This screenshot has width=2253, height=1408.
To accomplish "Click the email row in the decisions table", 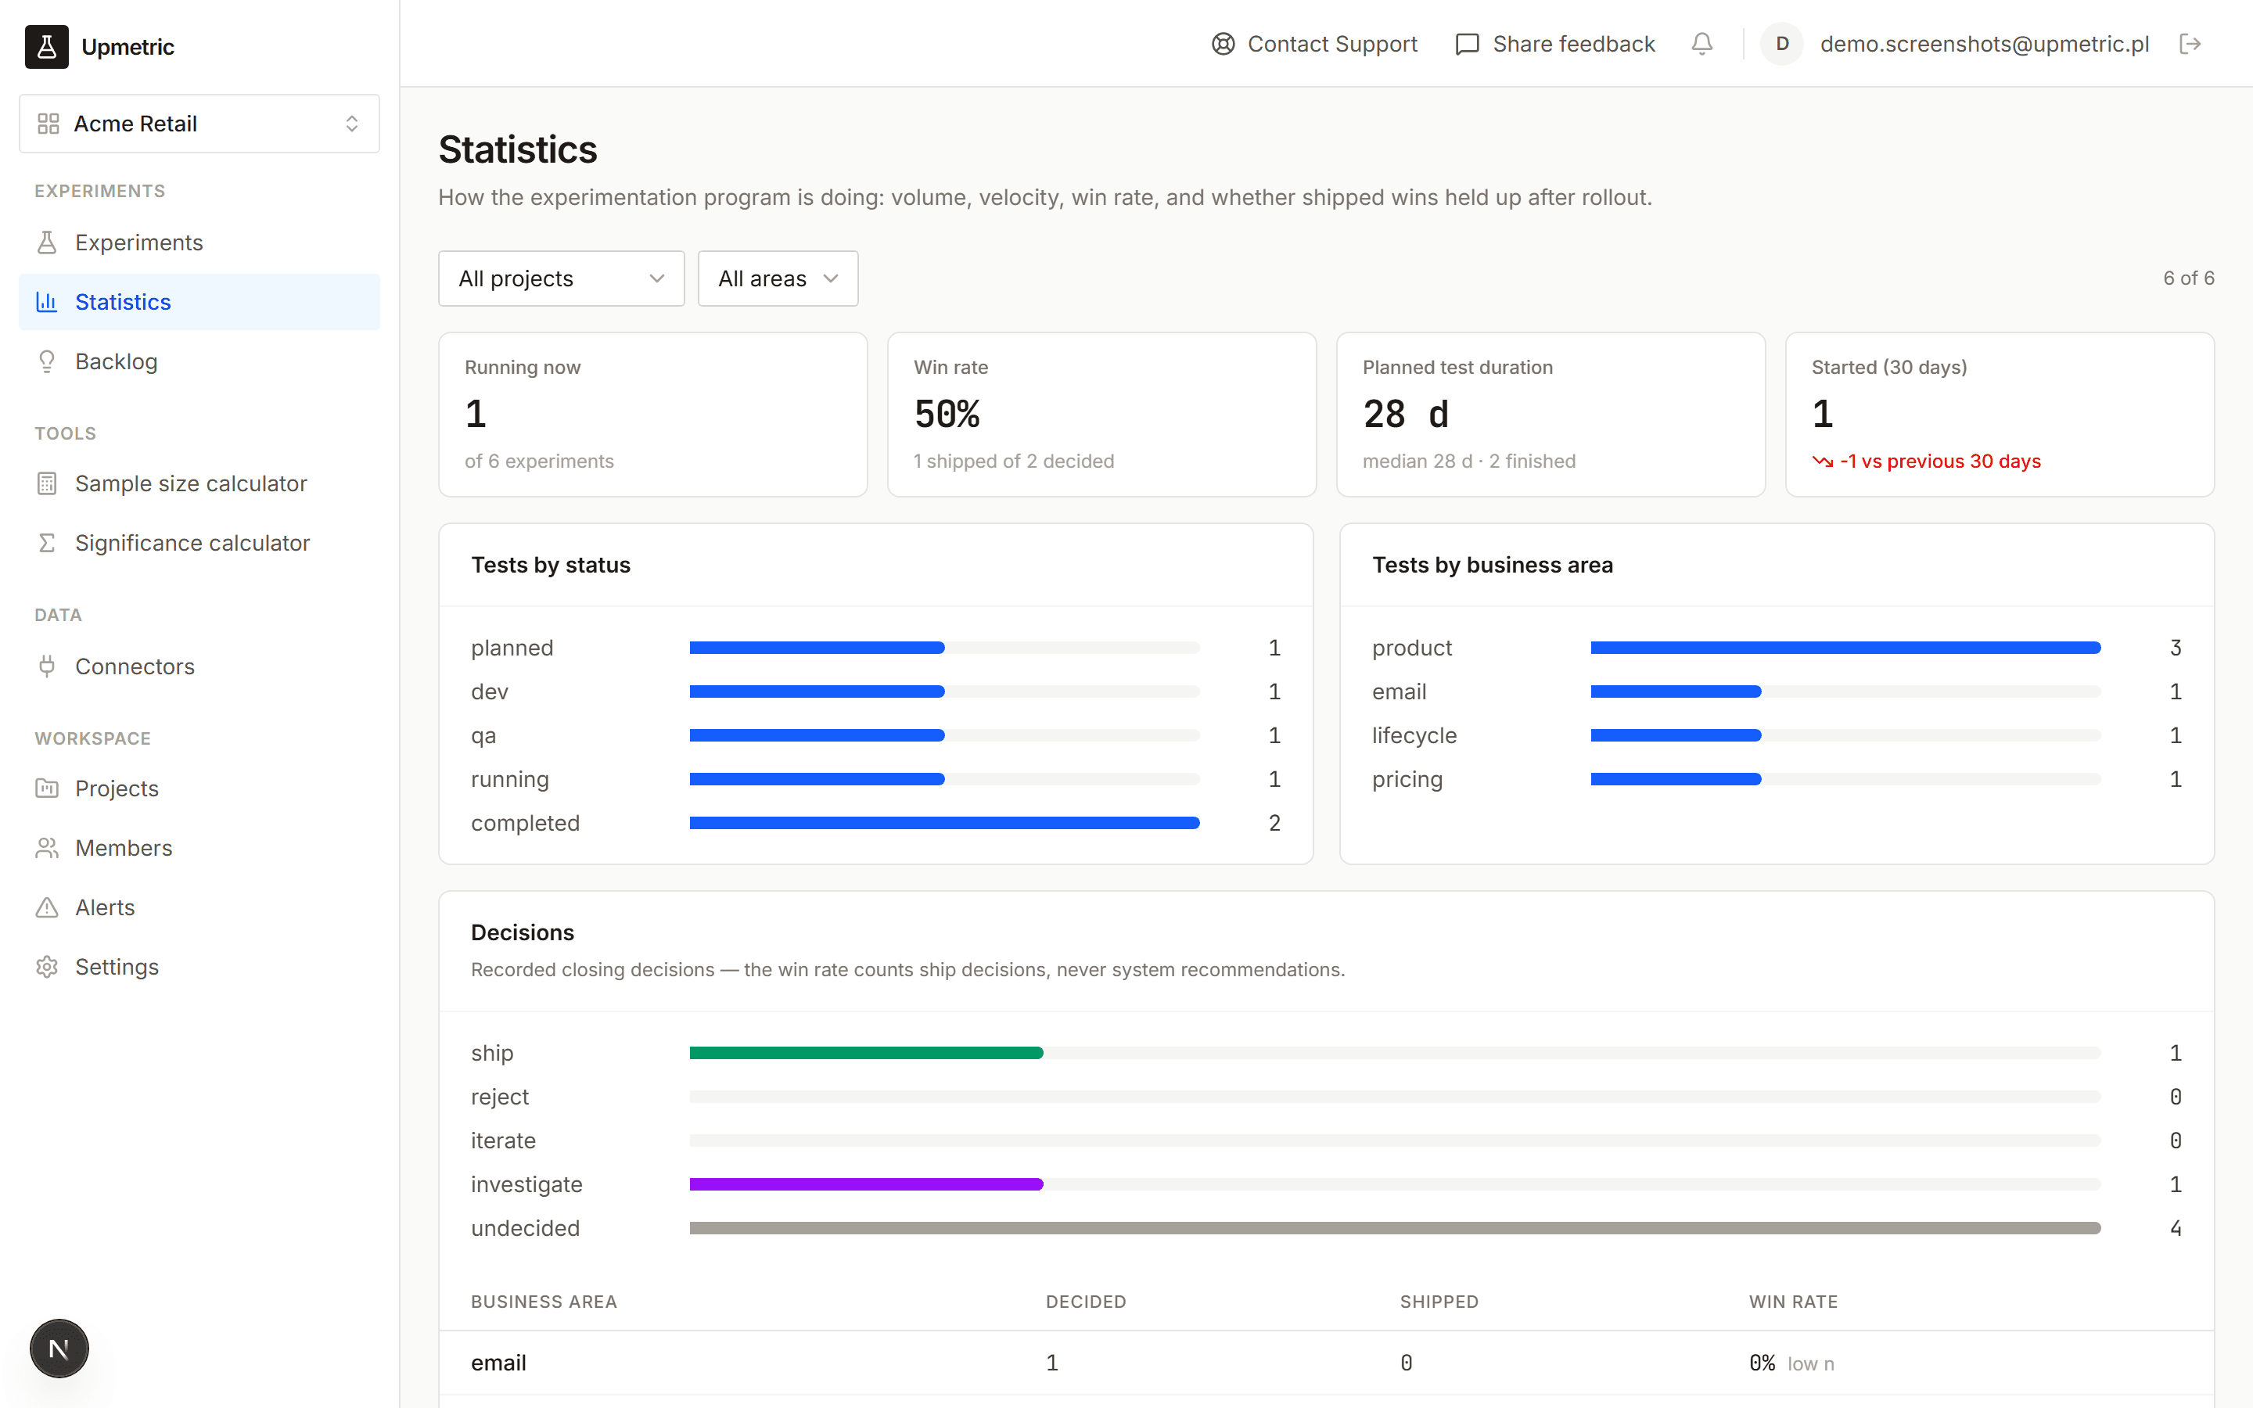I will [x=1326, y=1363].
